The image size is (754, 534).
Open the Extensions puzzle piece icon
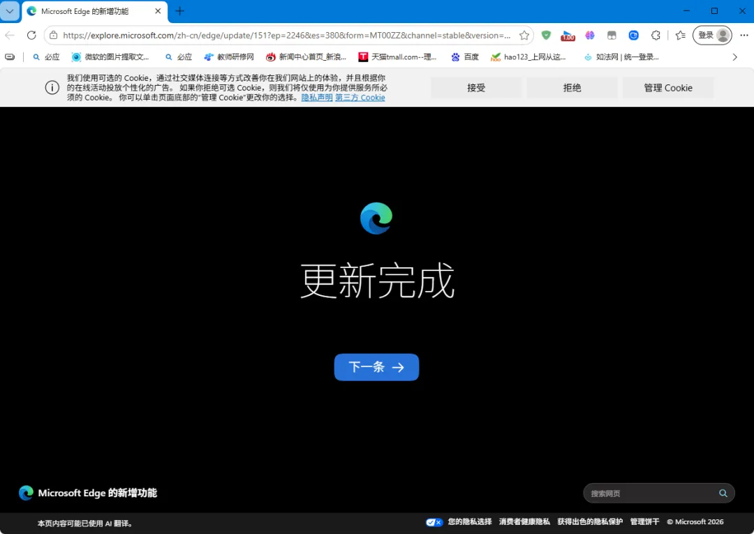[x=656, y=35]
